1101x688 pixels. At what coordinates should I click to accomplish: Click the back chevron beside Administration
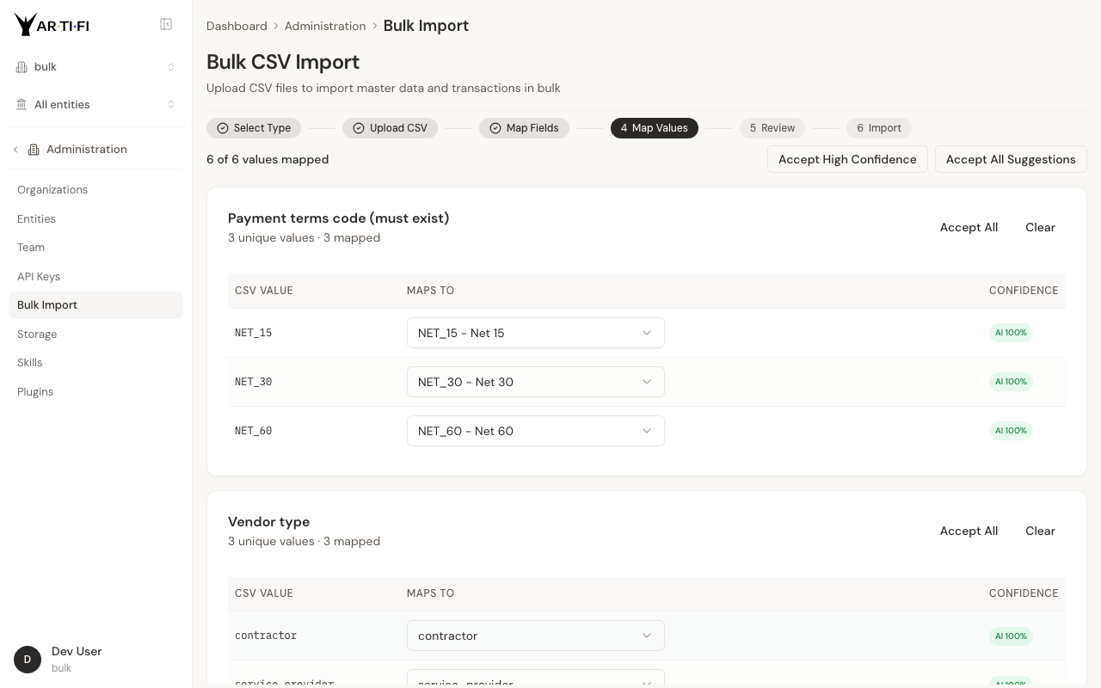coord(15,150)
